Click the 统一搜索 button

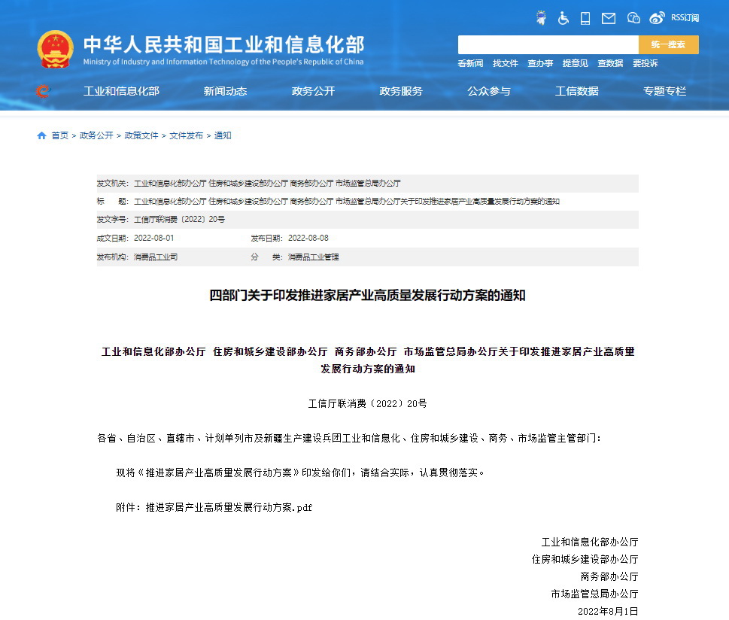tap(668, 44)
